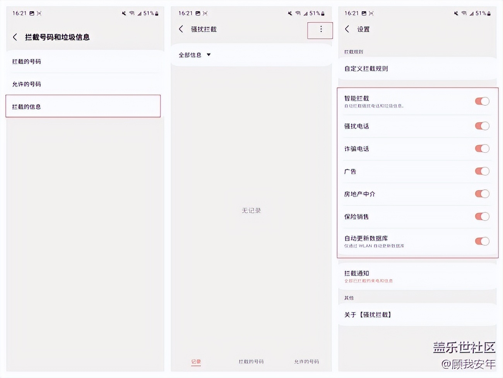Open the three-dot overflow menu in 骚扰拦截
Image resolution: width=503 pixels, height=378 pixels.
pyautogui.click(x=320, y=29)
